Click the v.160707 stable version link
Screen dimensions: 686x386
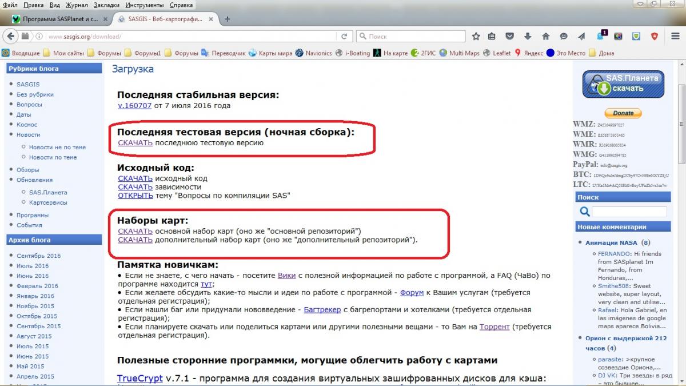[x=135, y=106]
